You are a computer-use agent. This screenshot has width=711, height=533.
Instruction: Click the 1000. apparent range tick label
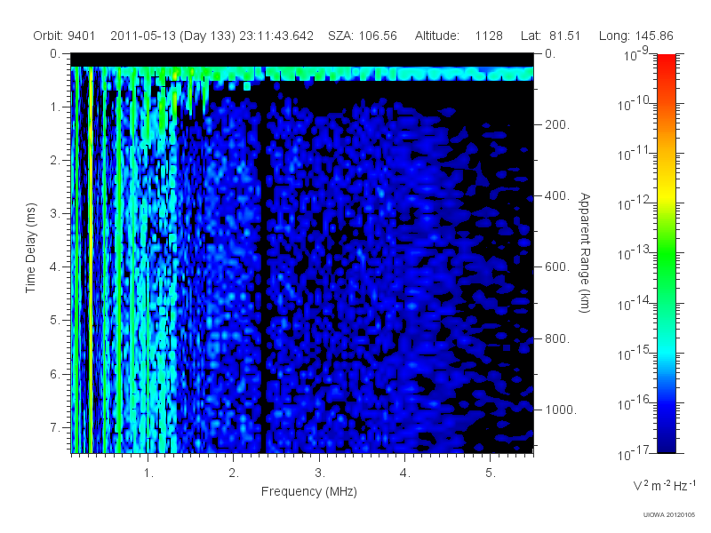[x=561, y=410]
